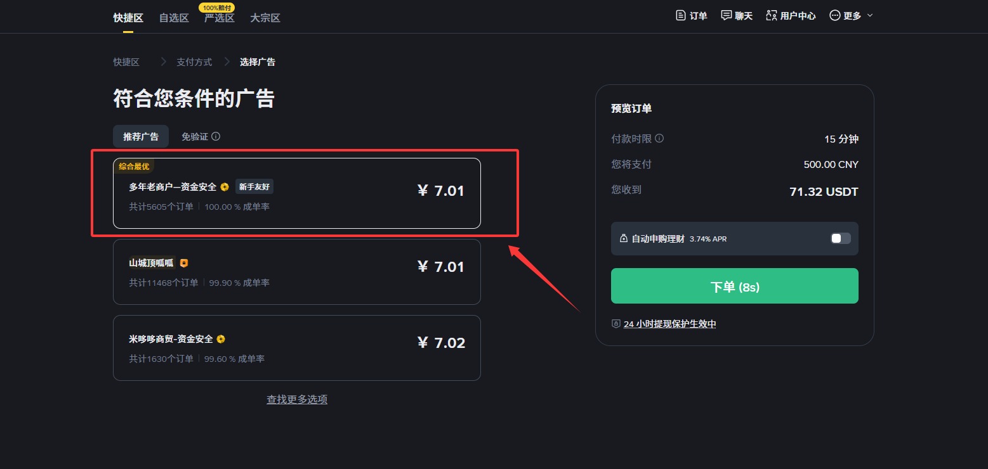
Task: Click the orders document icon in header
Action: click(681, 15)
